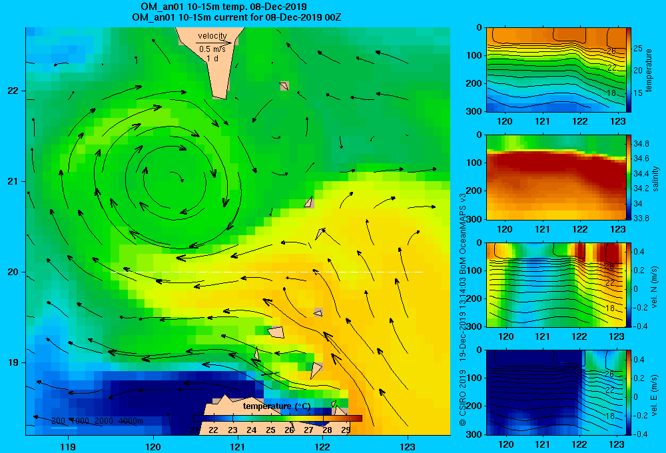Click the vel. E panel's colorbar

coord(629,392)
